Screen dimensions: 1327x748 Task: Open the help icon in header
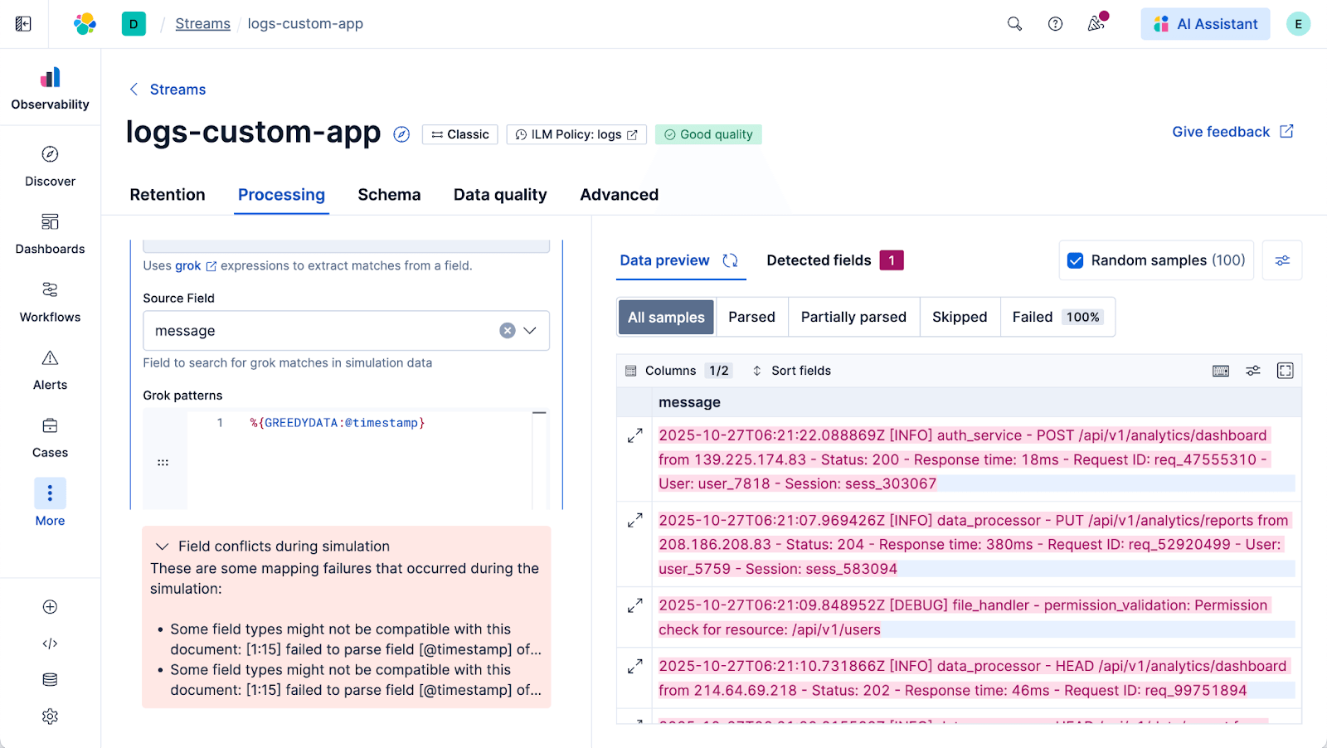coord(1055,24)
